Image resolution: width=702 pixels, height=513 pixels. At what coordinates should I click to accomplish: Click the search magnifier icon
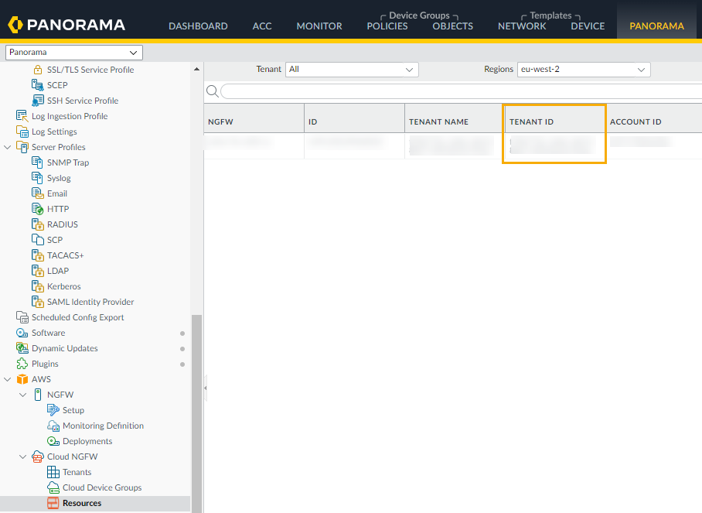[212, 91]
